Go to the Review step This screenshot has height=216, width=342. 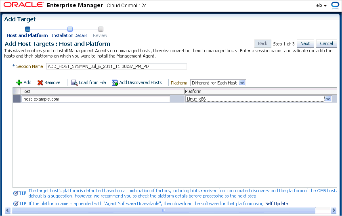pyautogui.click(x=100, y=35)
